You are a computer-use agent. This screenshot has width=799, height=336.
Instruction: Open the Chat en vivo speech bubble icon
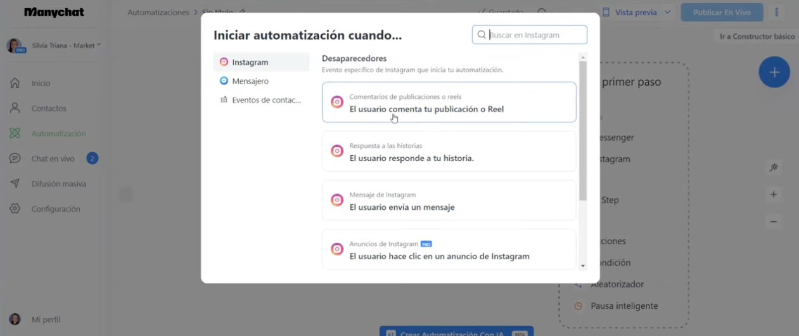(15, 158)
